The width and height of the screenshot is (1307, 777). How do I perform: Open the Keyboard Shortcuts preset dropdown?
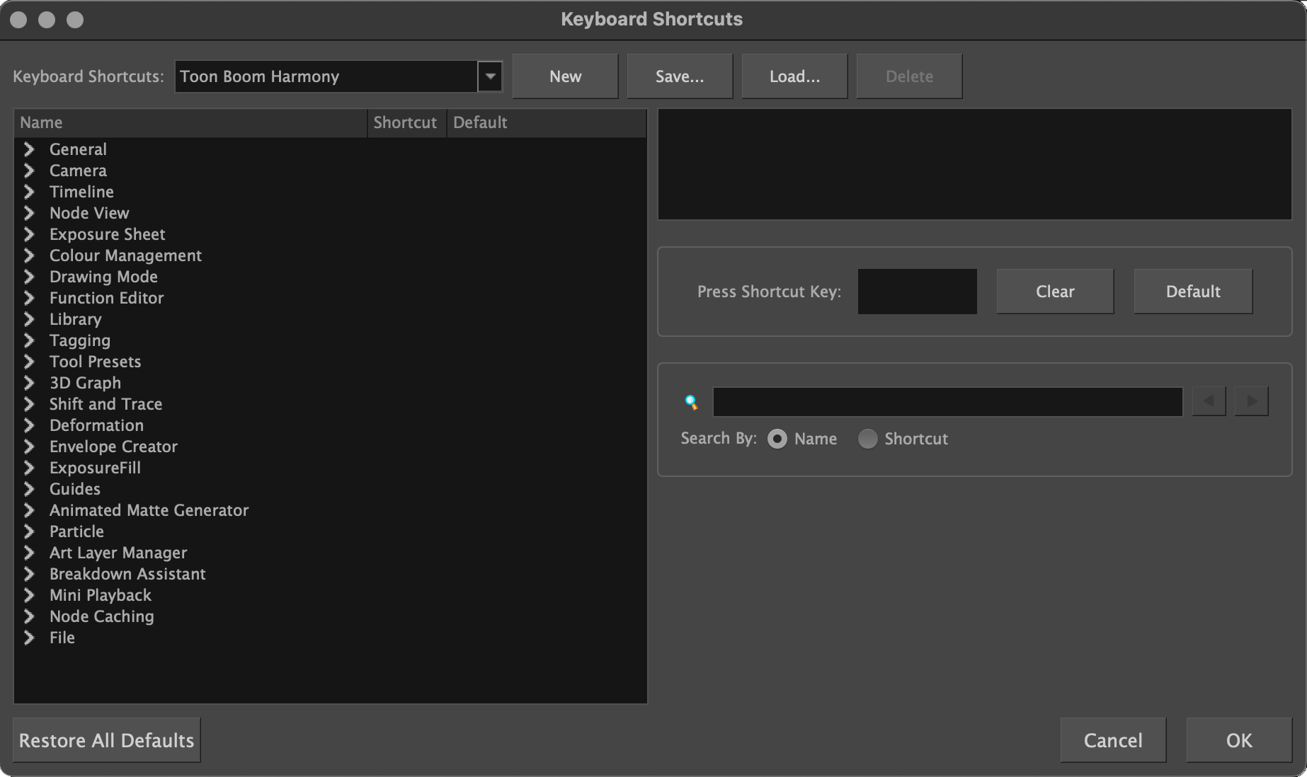[490, 76]
